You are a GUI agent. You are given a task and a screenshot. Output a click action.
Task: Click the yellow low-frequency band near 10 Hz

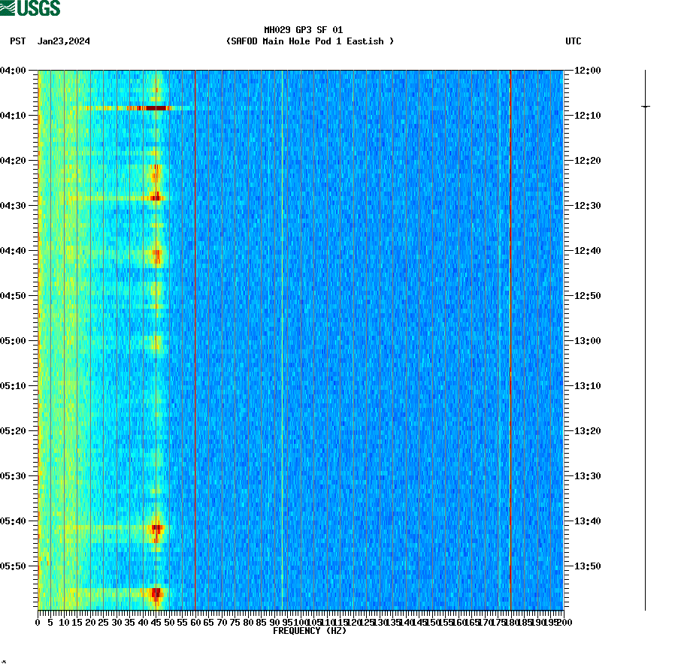tap(64, 338)
